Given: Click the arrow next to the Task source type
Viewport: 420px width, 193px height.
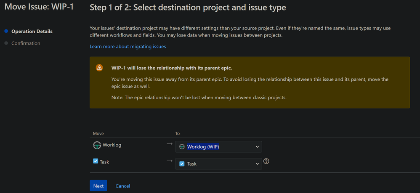Looking at the screenshot, I should 169,161.
